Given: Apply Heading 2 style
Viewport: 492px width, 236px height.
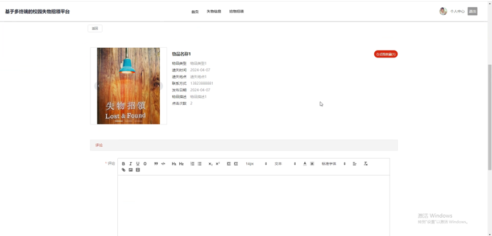Looking at the screenshot, I should click(x=181, y=164).
